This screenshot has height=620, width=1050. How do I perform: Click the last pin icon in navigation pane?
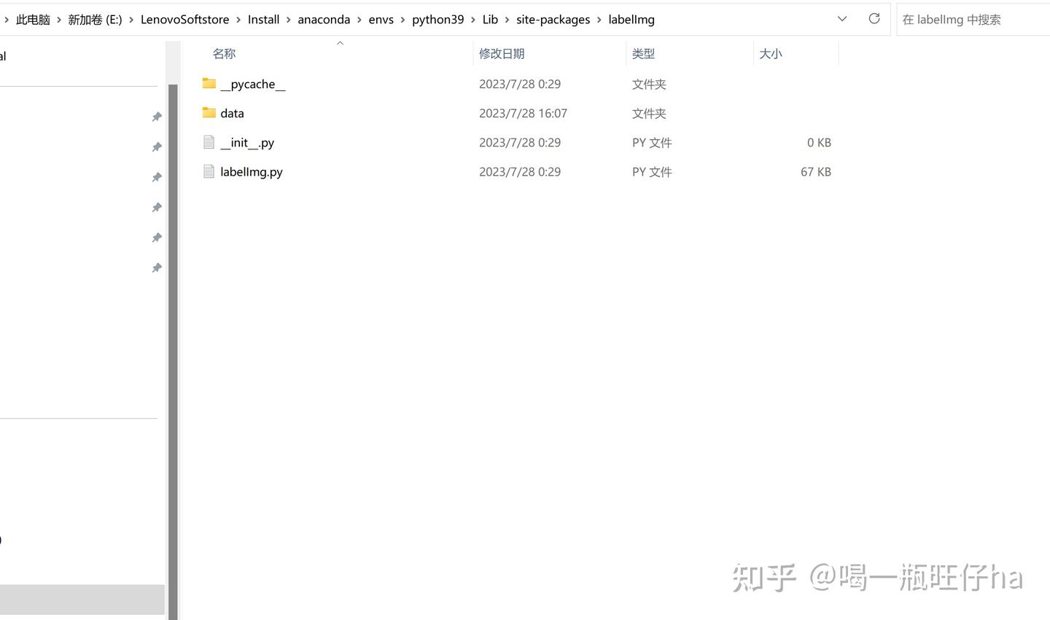pos(156,268)
